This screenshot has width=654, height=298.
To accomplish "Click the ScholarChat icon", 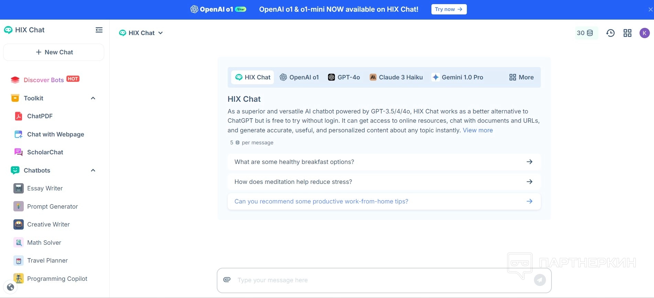I will coord(19,152).
